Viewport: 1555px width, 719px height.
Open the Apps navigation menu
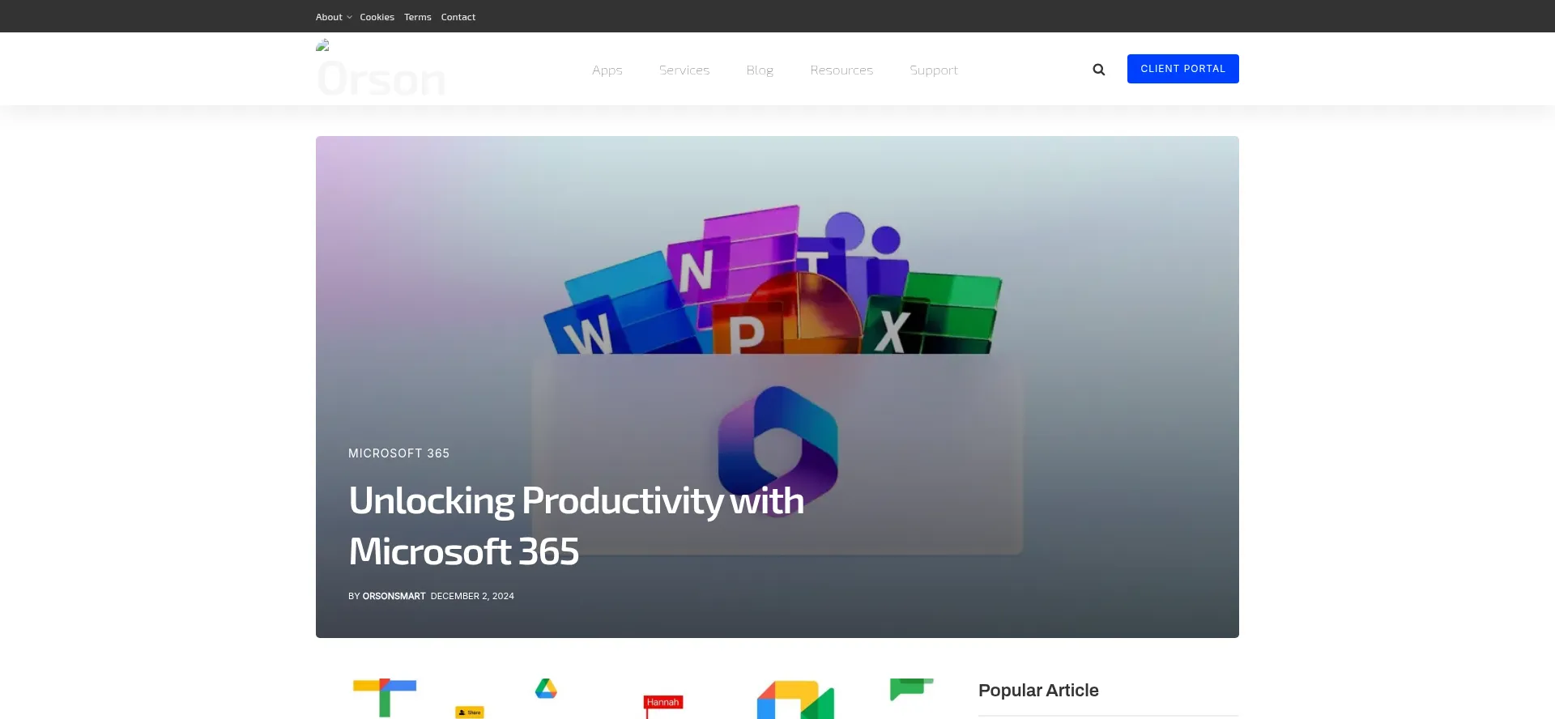607,70
